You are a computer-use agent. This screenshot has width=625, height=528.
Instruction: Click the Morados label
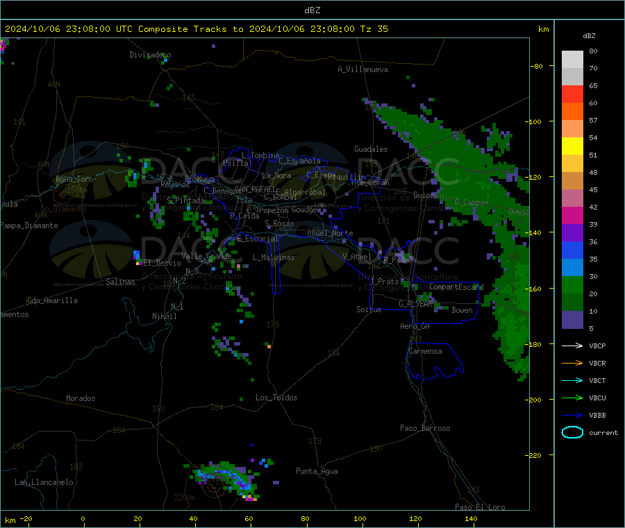pyautogui.click(x=81, y=398)
